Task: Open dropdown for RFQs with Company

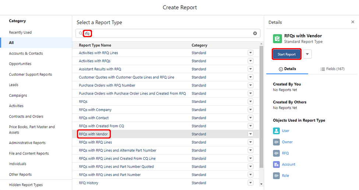Action: tap(250, 110)
